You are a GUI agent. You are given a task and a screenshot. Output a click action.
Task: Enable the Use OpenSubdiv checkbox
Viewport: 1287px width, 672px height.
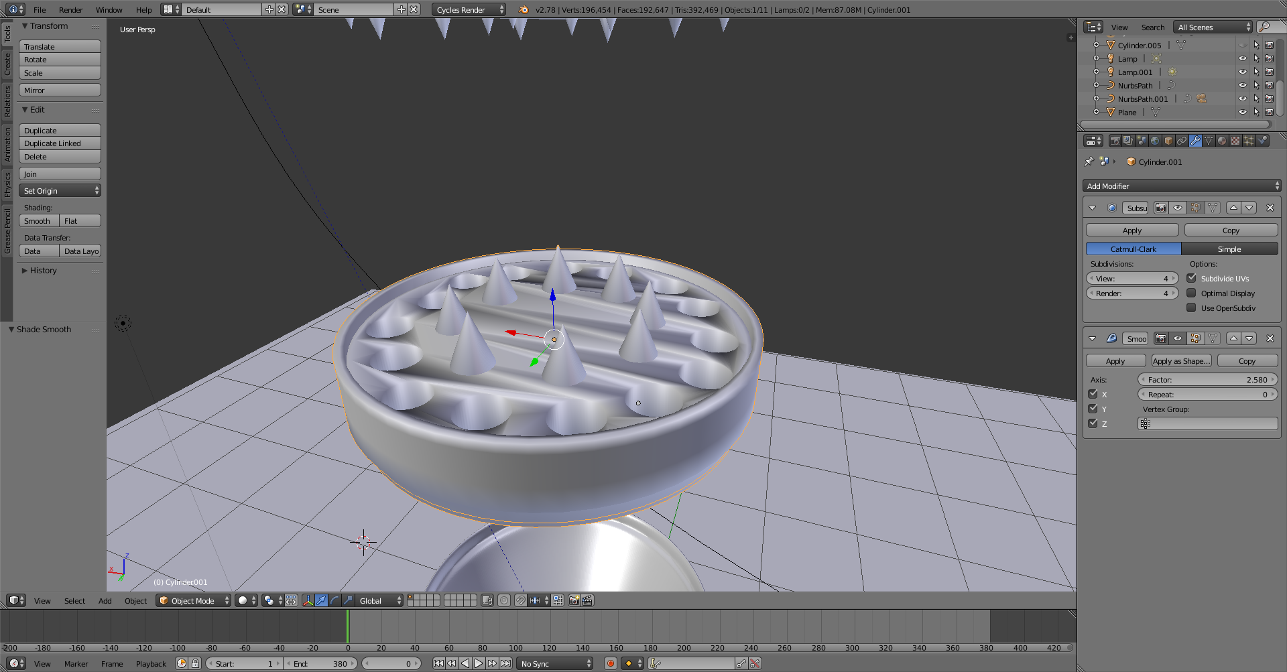click(x=1191, y=308)
